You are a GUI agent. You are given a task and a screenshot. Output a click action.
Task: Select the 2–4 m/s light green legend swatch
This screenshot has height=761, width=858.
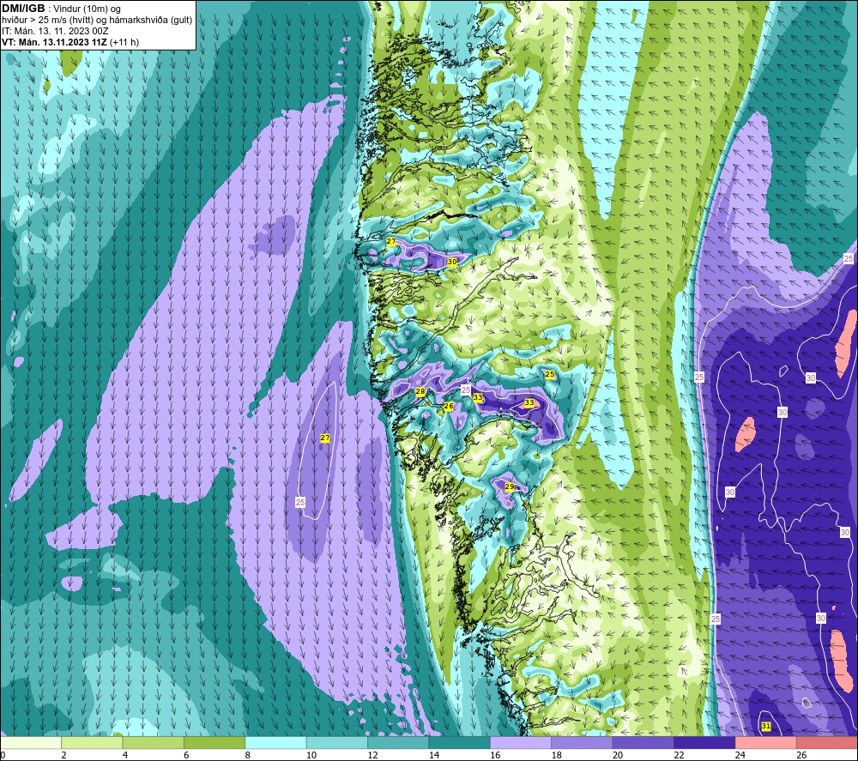(92, 742)
